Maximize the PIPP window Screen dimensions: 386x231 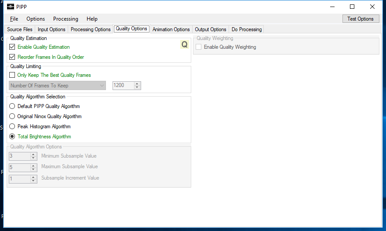pos(352,7)
